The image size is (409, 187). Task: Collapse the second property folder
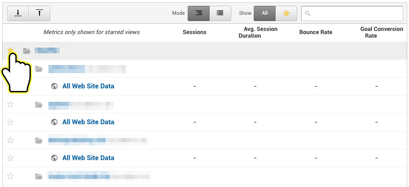(39, 104)
